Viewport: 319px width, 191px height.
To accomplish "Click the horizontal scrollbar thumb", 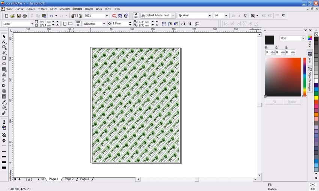I will pos(197,179).
